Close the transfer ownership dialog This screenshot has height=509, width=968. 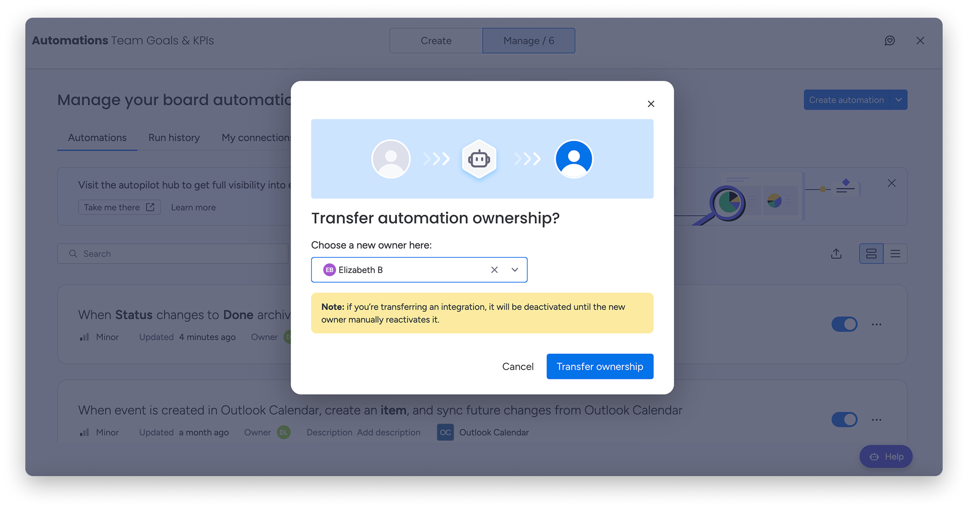click(651, 104)
